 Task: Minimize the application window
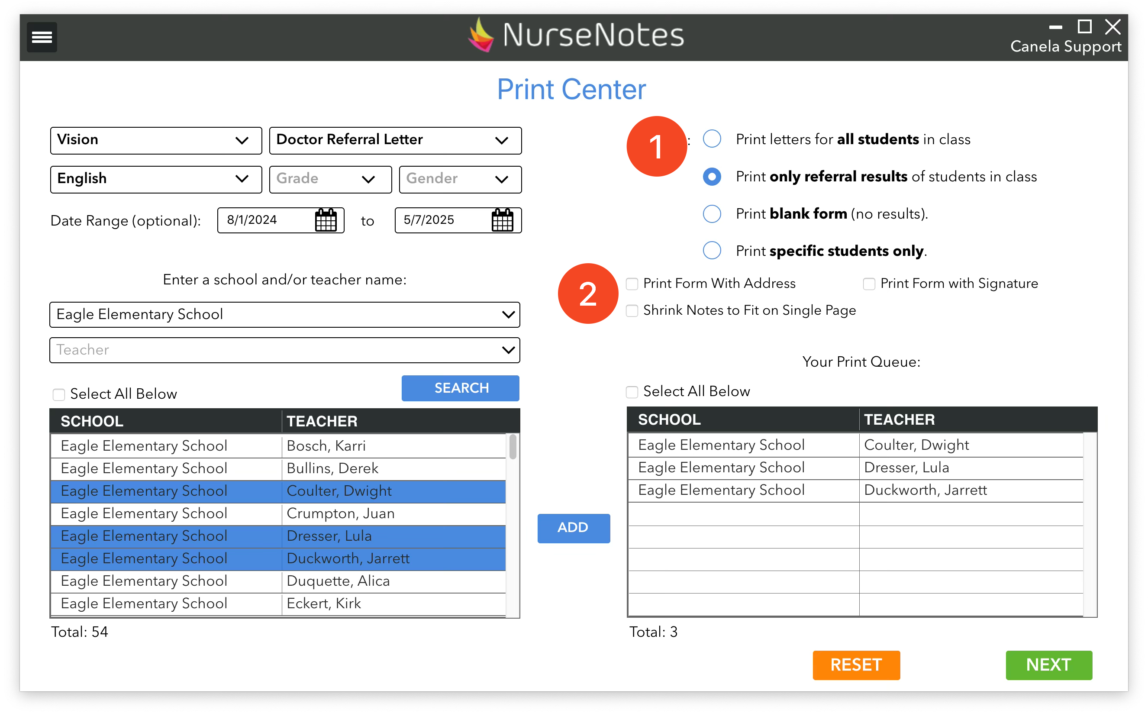click(x=1055, y=27)
